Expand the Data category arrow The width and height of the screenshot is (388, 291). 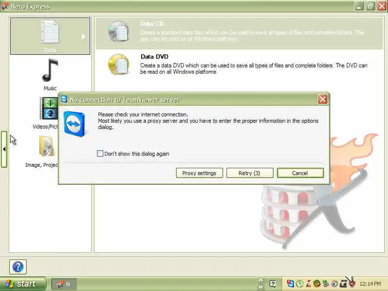(83, 37)
